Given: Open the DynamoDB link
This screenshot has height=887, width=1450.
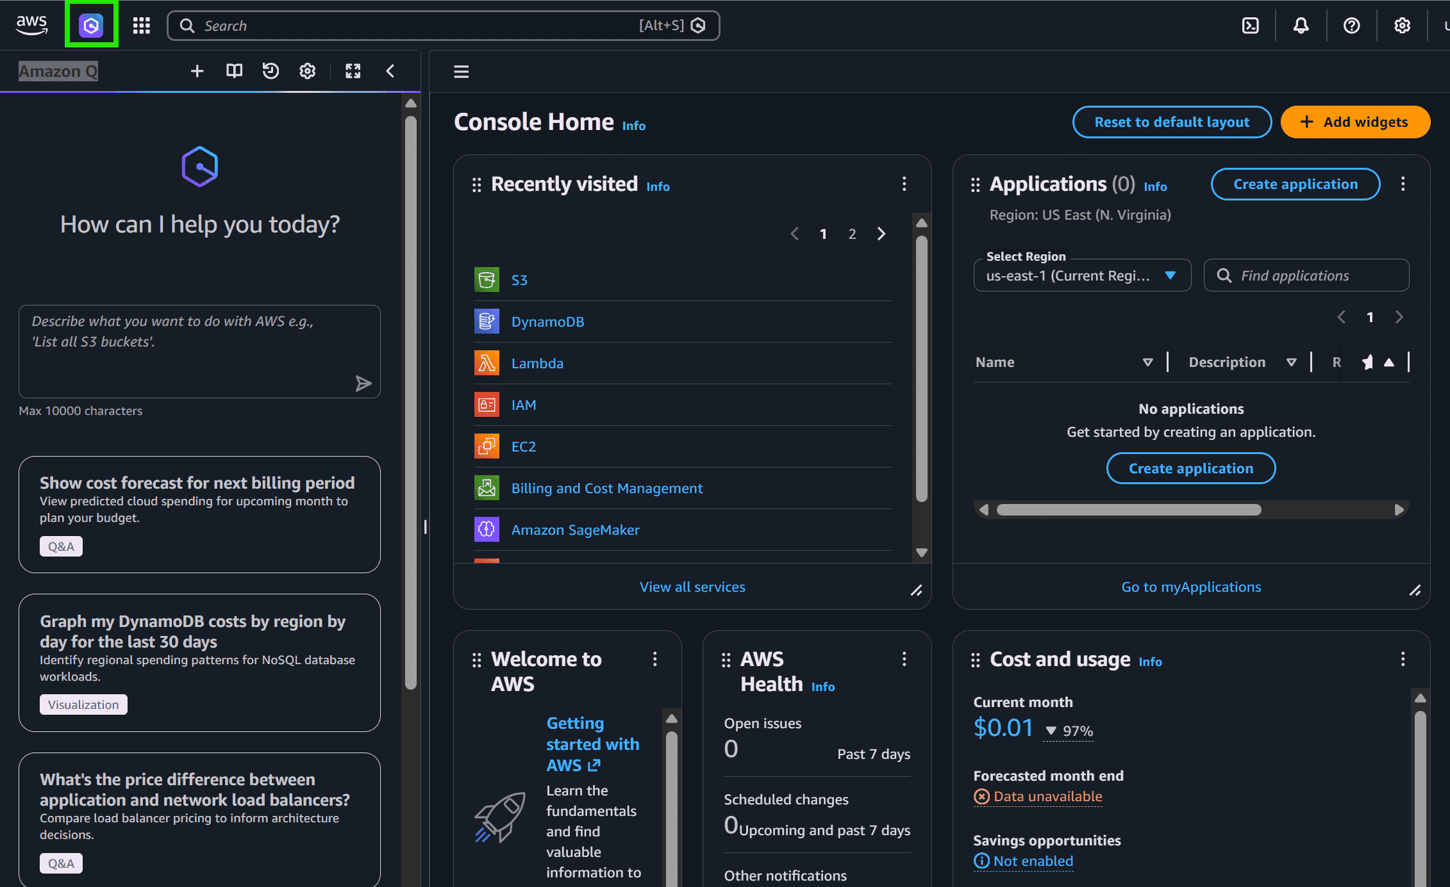Looking at the screenshot, I should tap(547, 321).
